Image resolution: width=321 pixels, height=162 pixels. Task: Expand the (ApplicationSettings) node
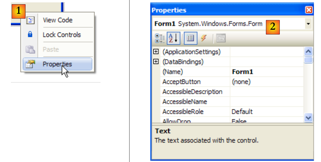[156, 52]
